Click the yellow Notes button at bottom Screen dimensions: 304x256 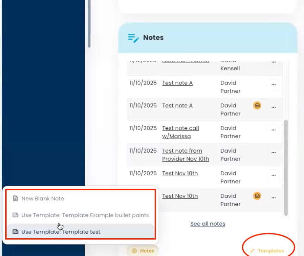(143, 251)
